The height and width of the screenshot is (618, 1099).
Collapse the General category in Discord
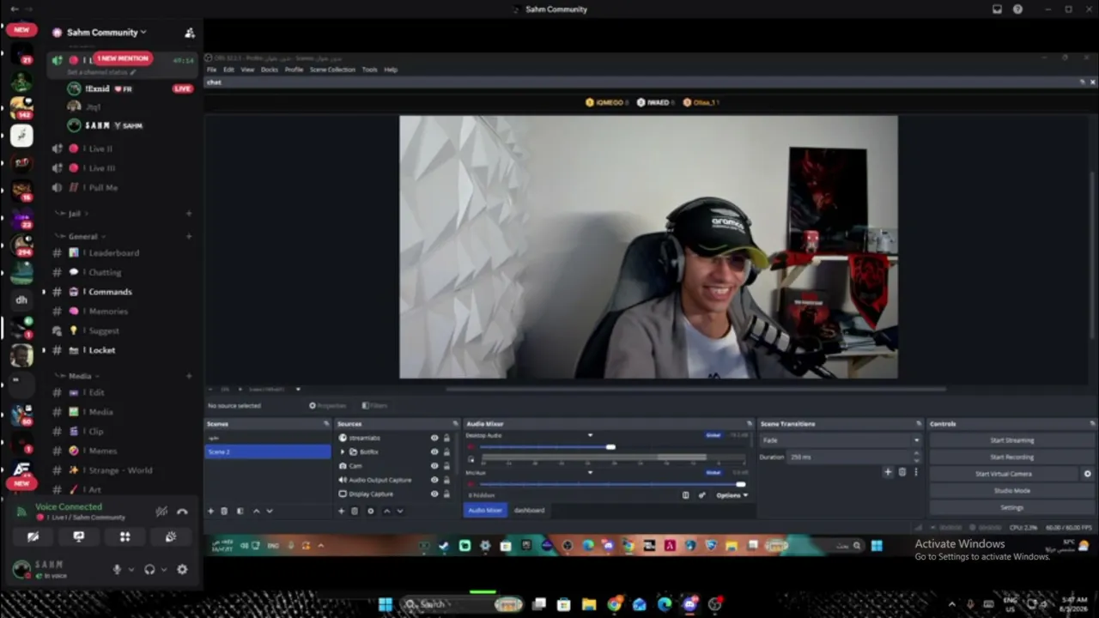(x=82, y=236)
